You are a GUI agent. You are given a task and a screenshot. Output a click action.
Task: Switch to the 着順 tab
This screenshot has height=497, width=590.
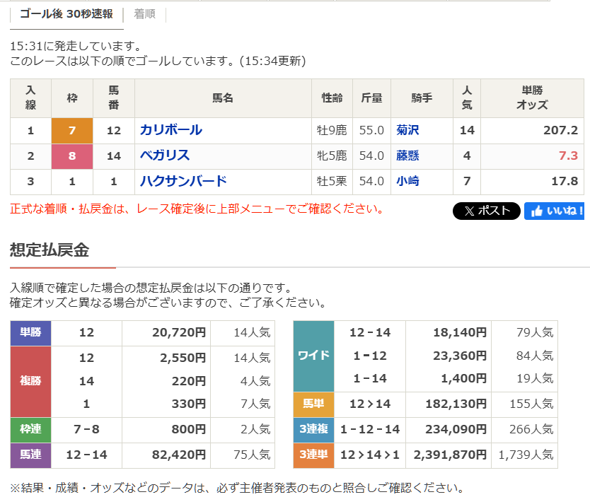point(144,14)
